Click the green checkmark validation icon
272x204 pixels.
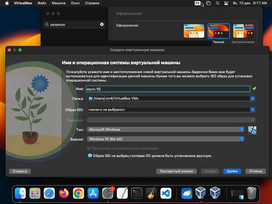[x=254, y=88]
